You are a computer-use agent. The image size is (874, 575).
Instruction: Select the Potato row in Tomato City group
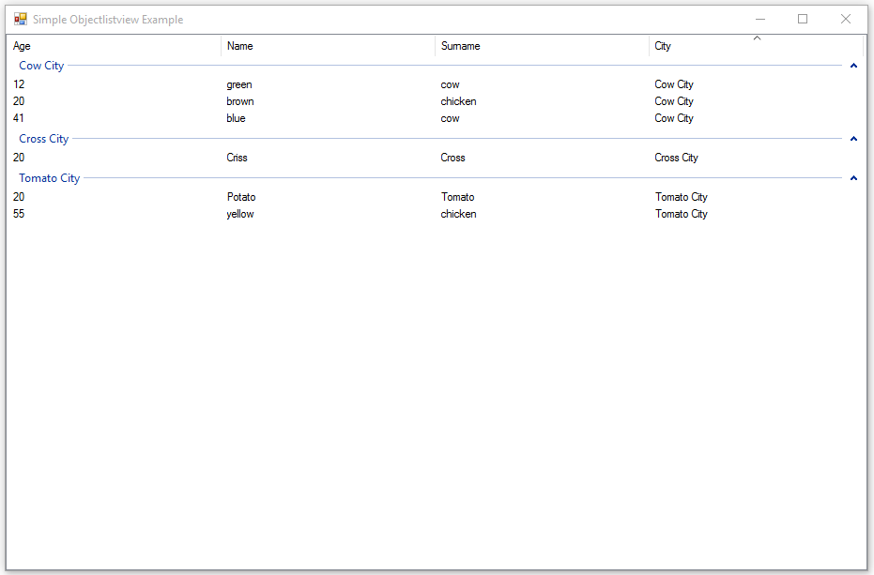point(241,197)
